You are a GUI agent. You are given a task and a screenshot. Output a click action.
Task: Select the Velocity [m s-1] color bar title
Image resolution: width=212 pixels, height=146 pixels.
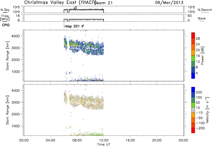pyautogui.click(x=207, y=110)
